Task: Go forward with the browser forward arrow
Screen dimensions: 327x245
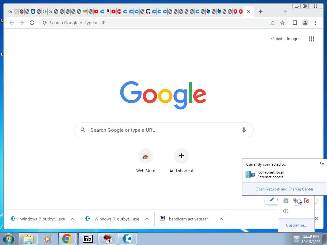Action: [22, 23]
